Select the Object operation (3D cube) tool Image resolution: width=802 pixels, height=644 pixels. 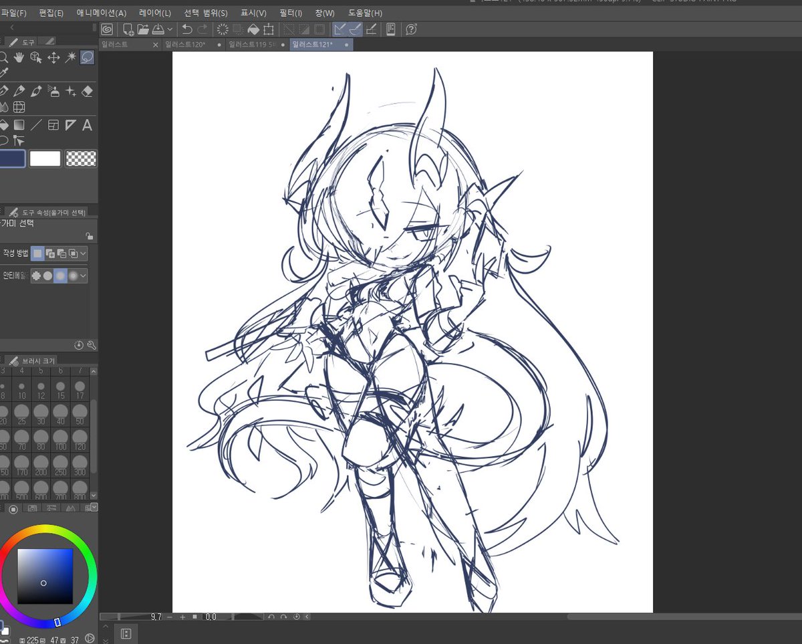36,58
